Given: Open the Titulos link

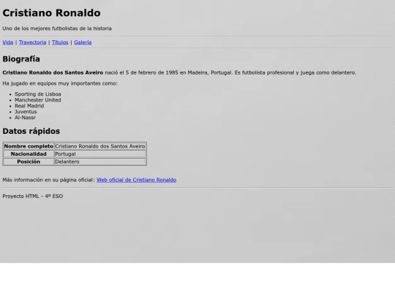Looking at the screenshot, I should (60, 42).
